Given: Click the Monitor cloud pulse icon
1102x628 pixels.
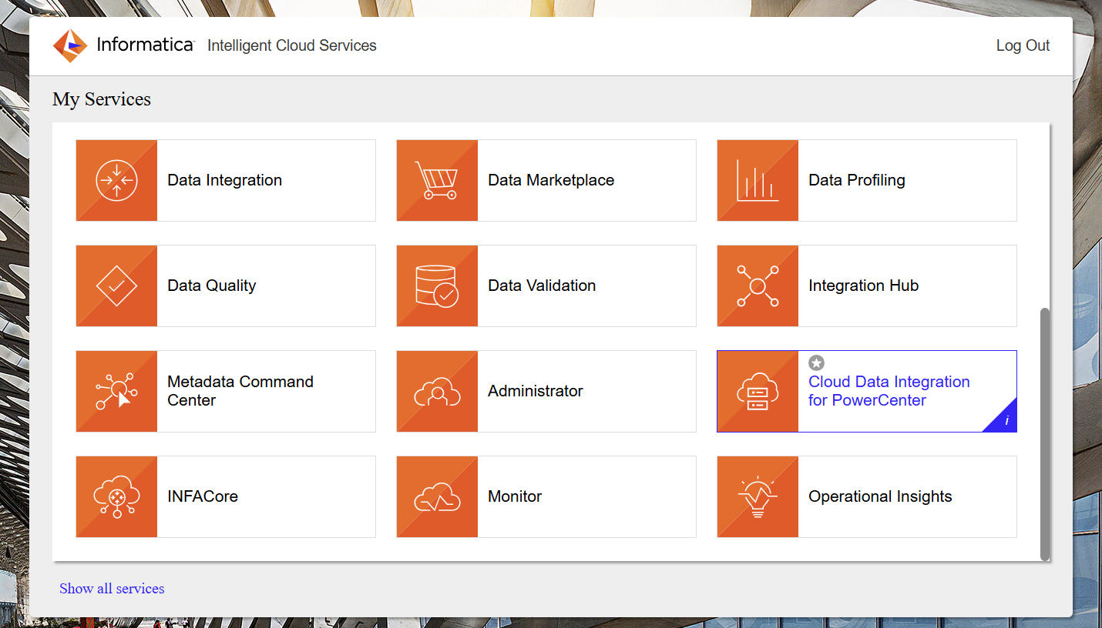Looking at the screenshot, I should (x=437, y=496).
